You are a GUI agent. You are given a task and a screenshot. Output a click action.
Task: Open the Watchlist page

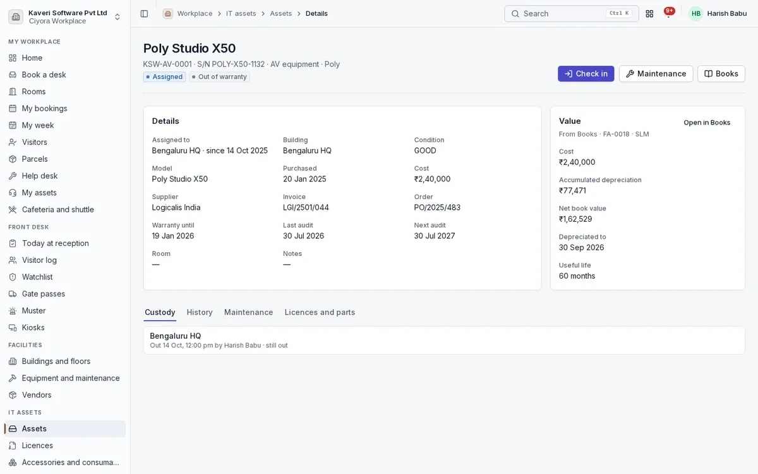pos(64,277)
